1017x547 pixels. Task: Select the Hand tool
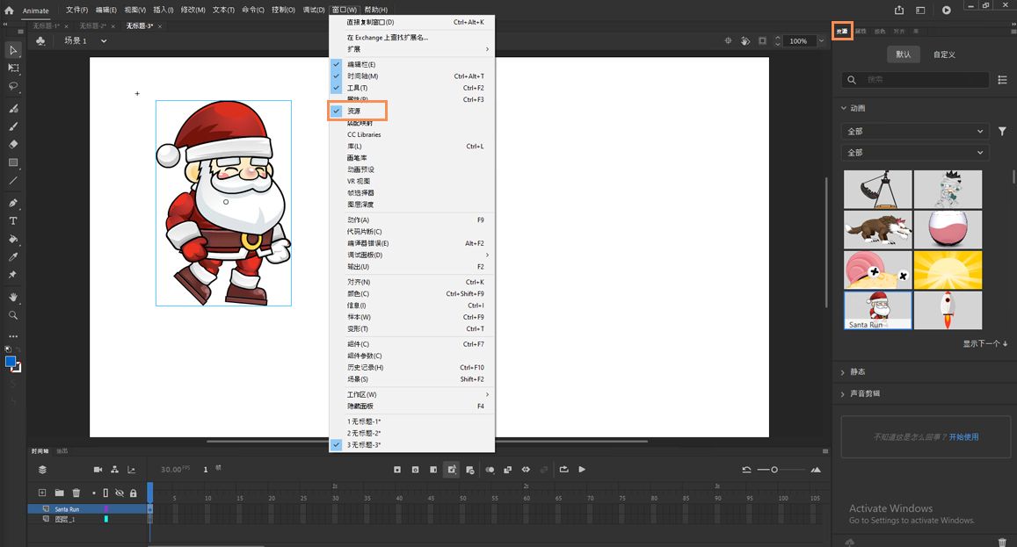tap(13, 297)
